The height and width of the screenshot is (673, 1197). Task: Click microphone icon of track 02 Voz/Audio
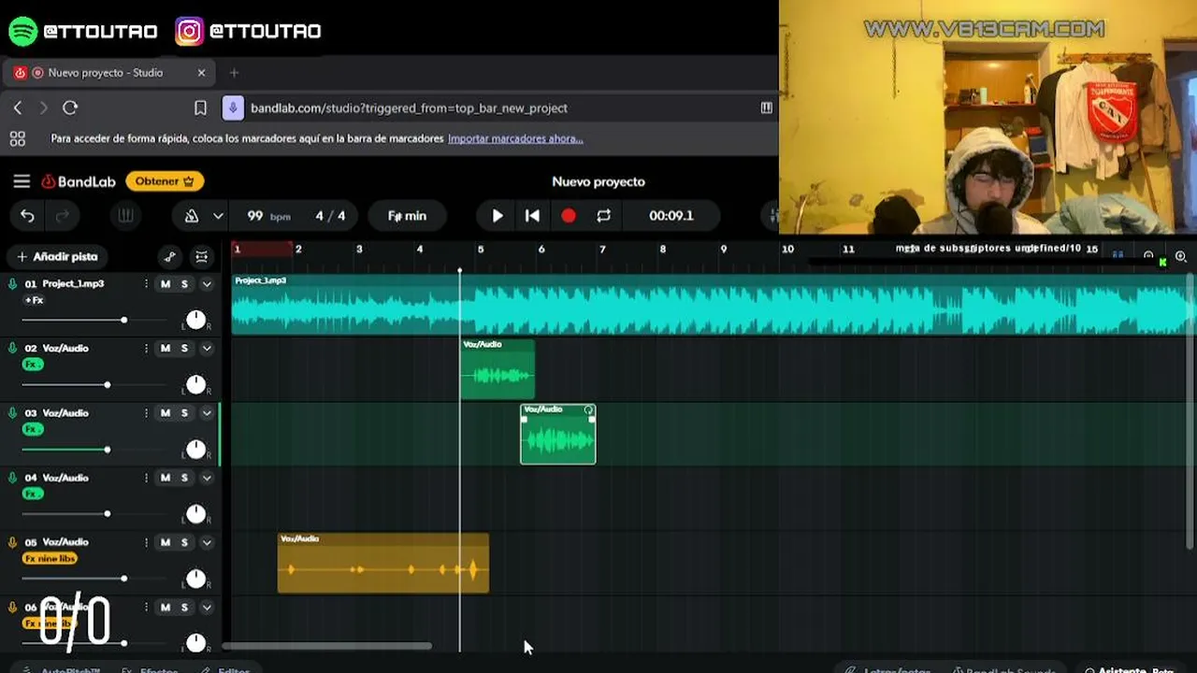pos(12,349)
